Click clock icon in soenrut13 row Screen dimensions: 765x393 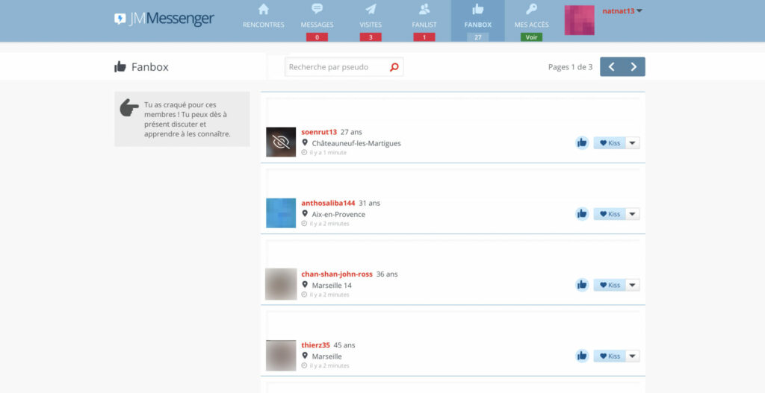(x=304, y=152)
